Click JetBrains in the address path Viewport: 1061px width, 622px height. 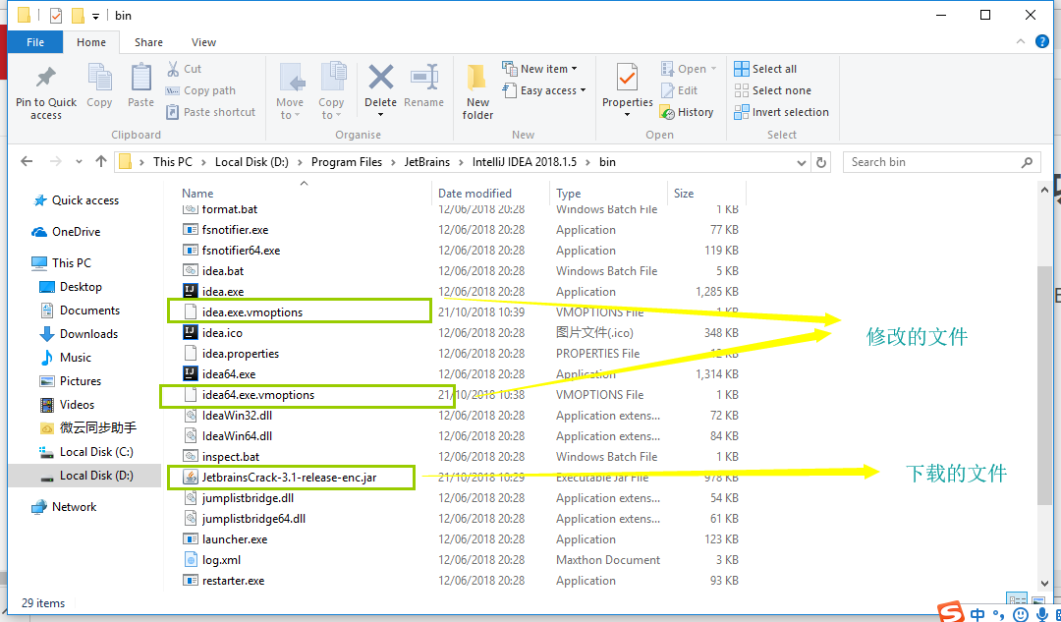[x=427, y=162]
